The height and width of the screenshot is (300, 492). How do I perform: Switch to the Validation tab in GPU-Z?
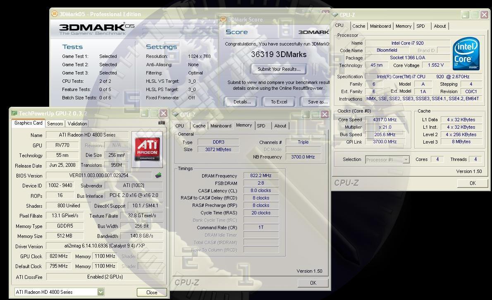click(77, 123)
